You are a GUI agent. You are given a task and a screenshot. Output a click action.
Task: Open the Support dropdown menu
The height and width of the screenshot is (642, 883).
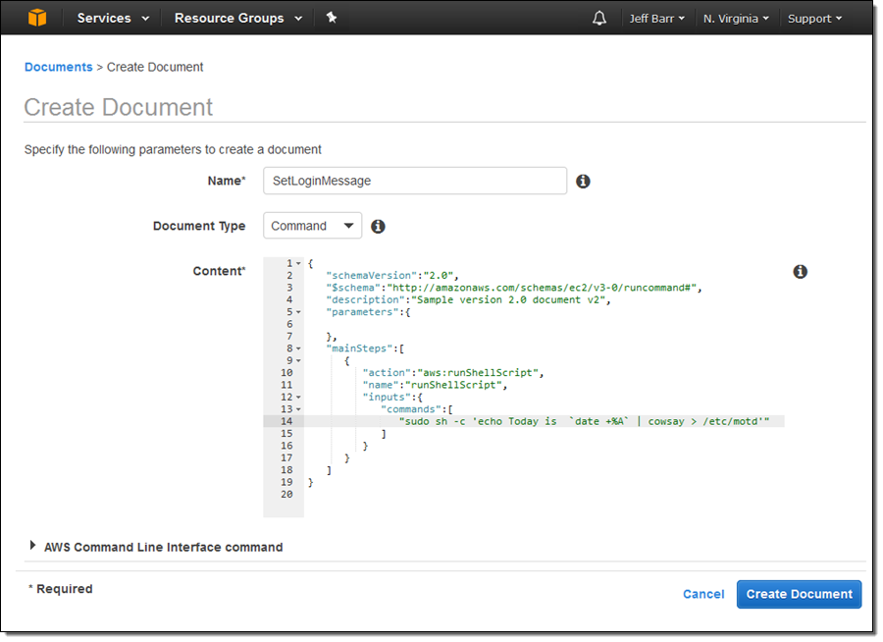coord(814,19)
